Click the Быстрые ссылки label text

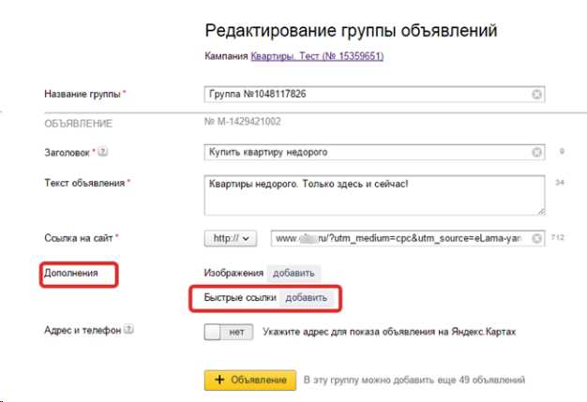coord(241,298)
